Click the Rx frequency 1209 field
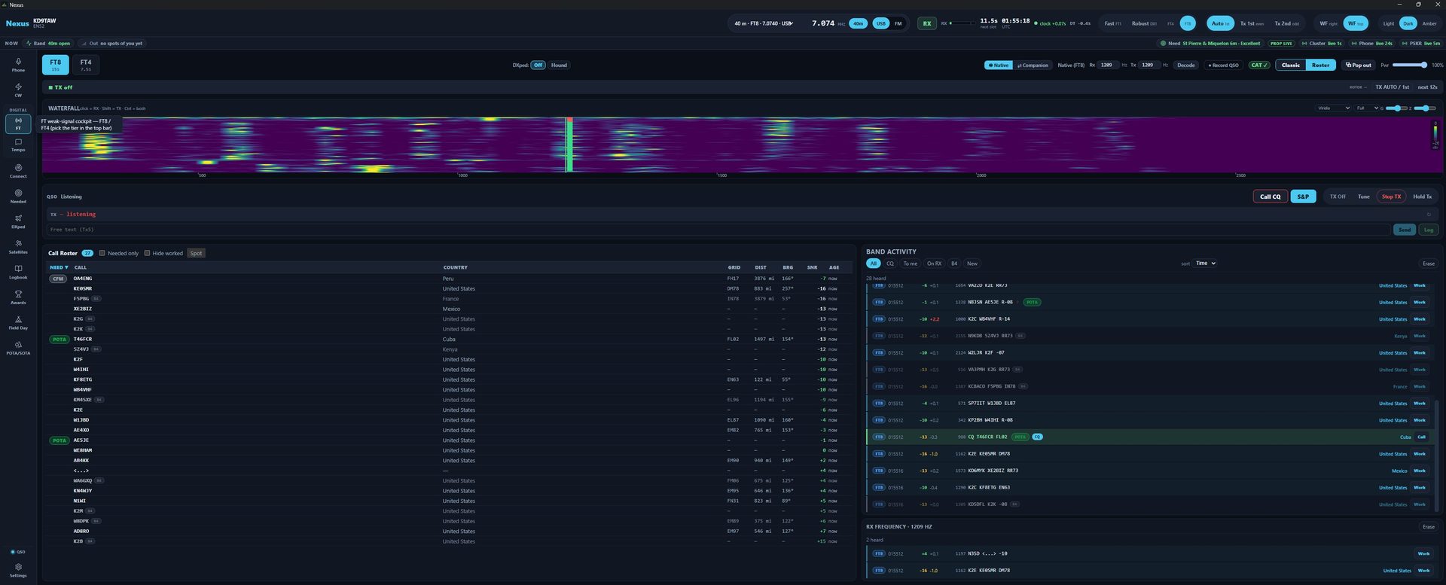The width and height of the screenshot is (1446, 585). pos(1109,65)
